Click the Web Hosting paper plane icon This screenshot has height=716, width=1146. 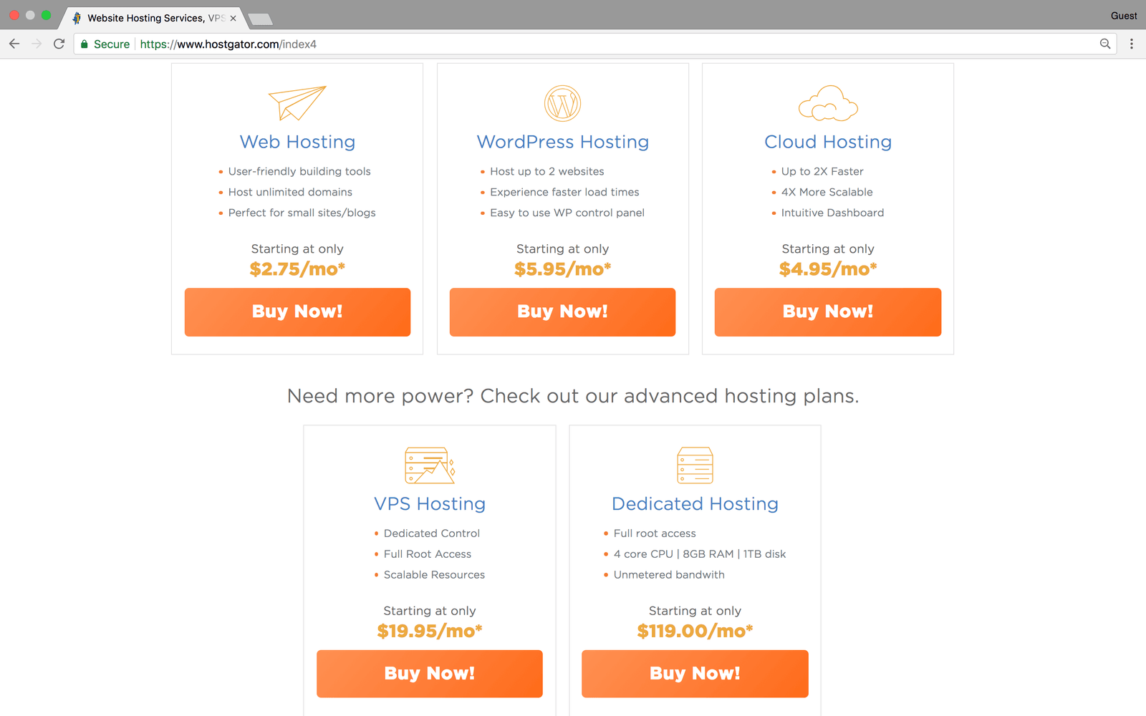coord(297,103)
